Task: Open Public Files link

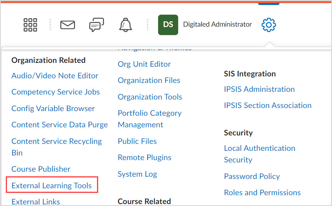Action: pos(137,141)
